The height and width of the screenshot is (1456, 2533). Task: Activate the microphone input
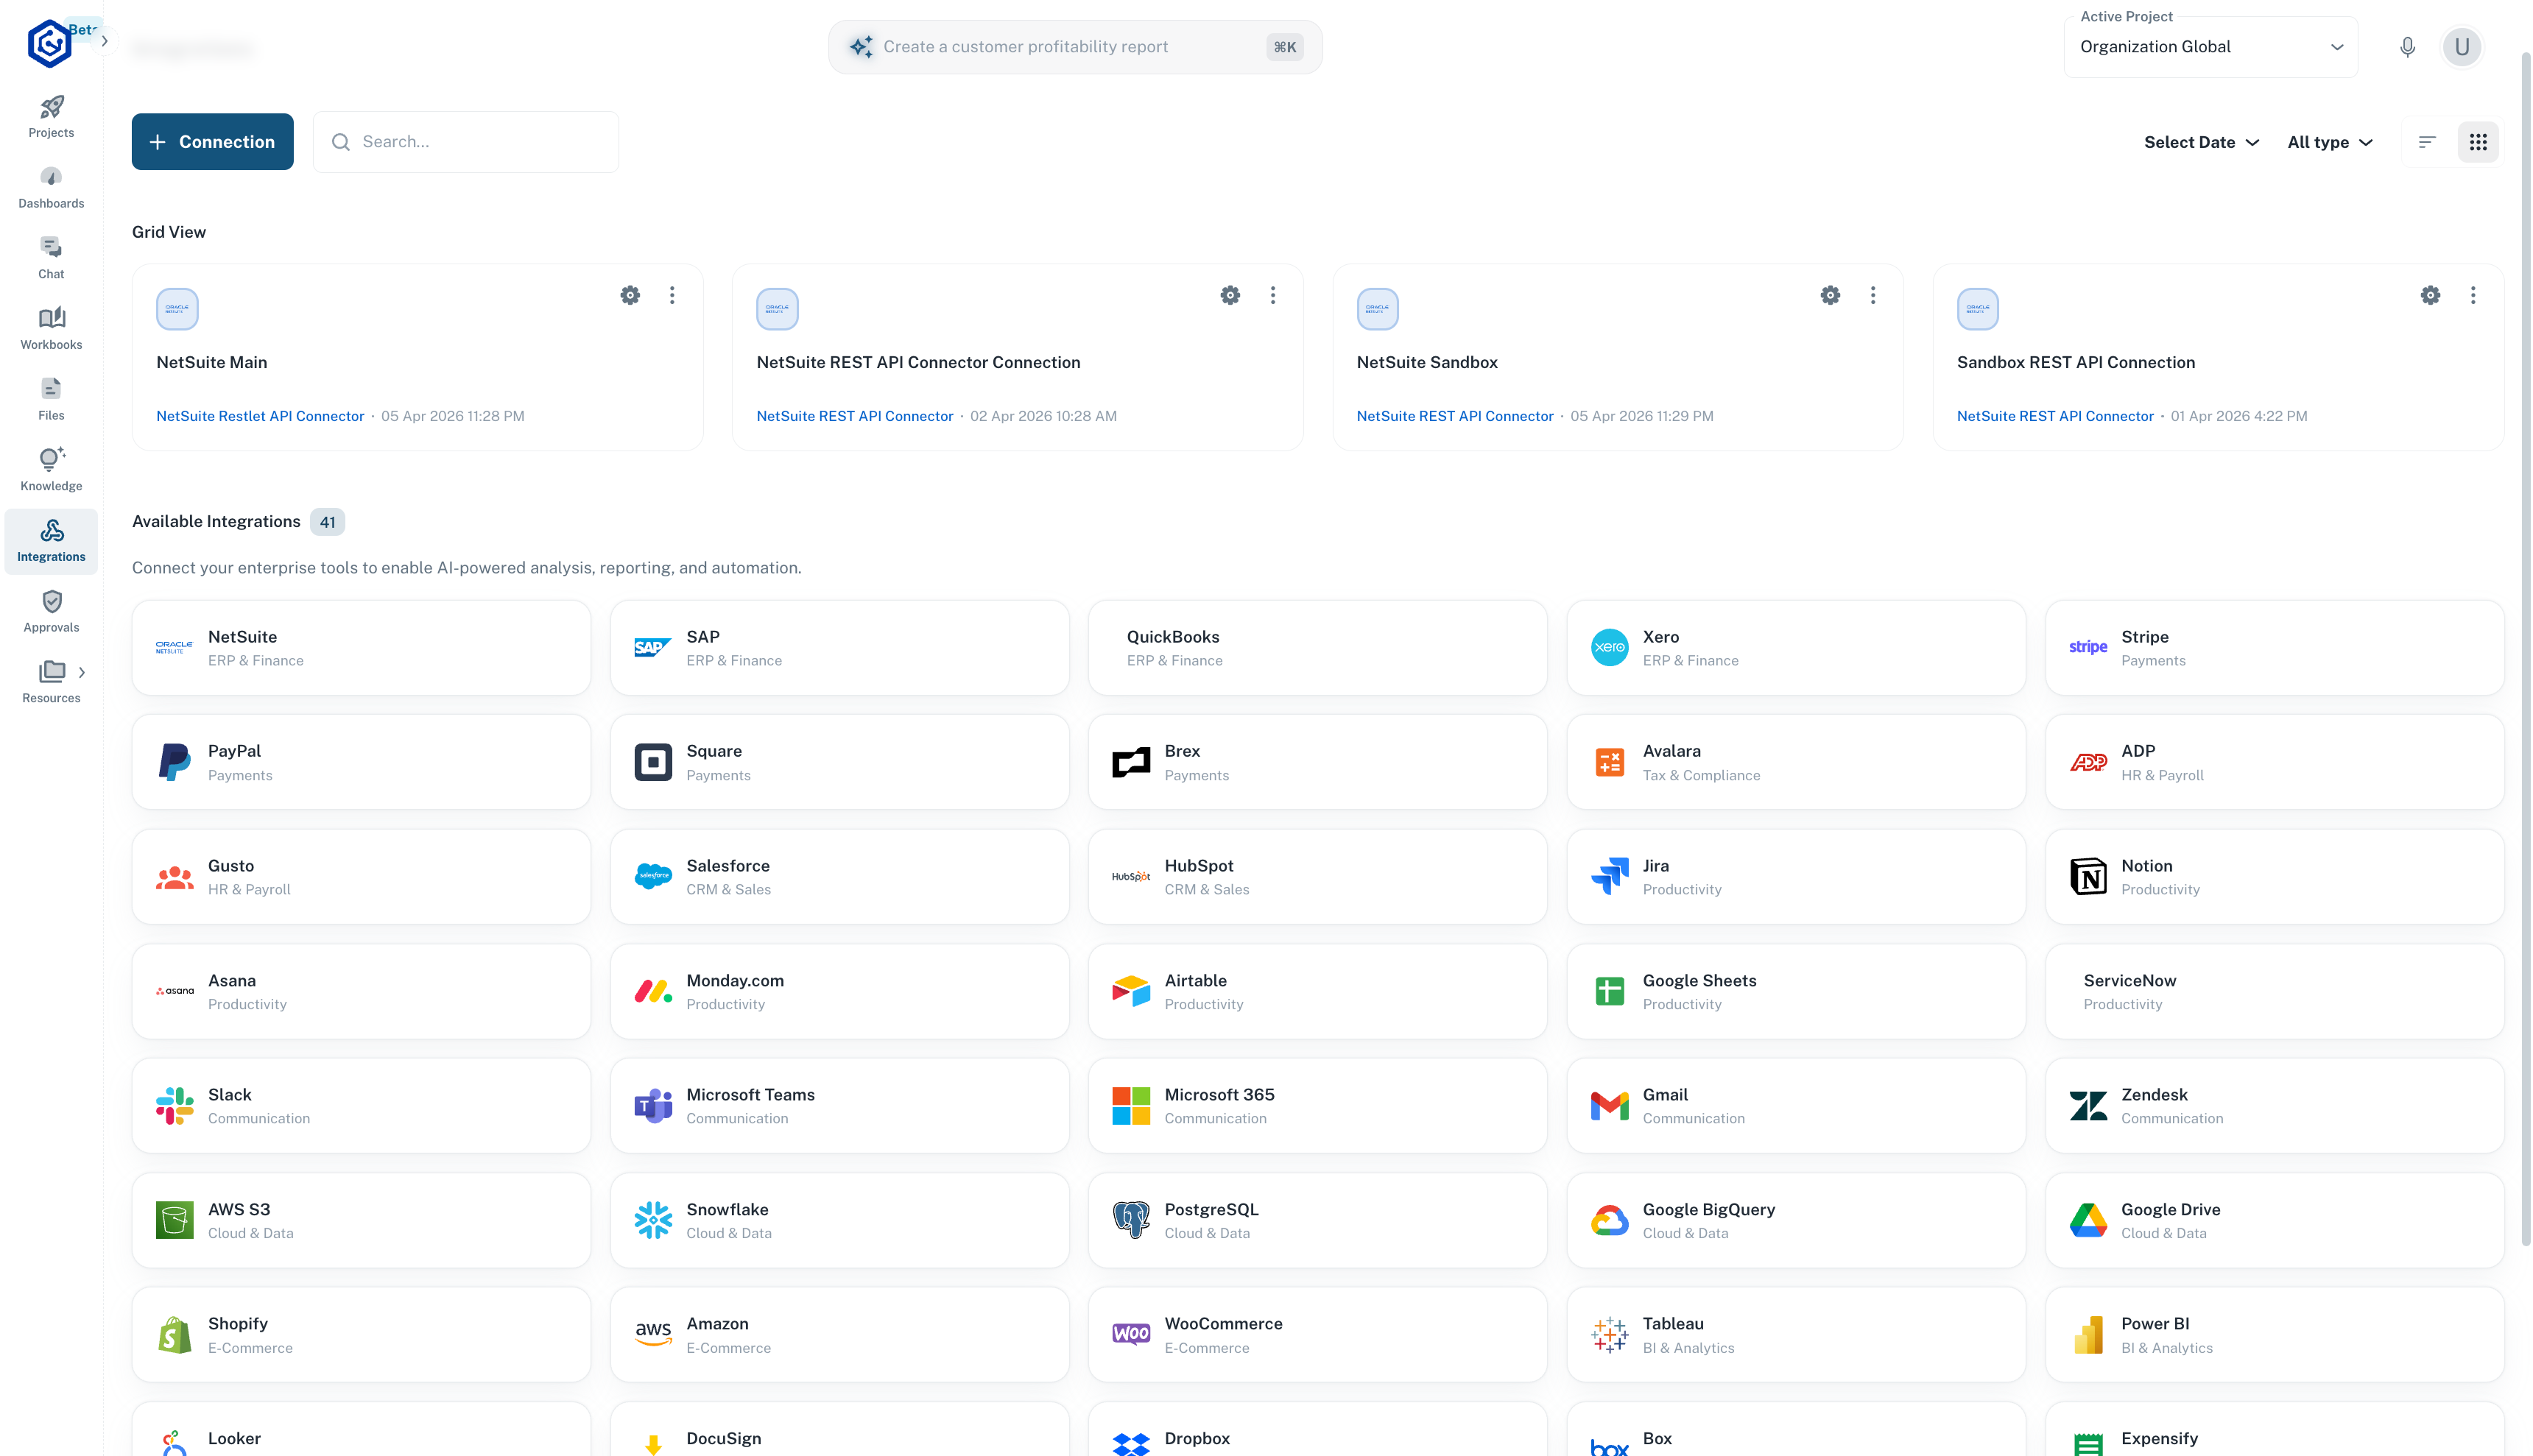click(x=2408, y=46)
